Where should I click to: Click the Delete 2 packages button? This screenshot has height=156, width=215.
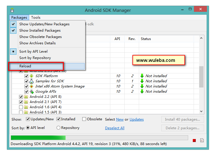coord(182,128)
